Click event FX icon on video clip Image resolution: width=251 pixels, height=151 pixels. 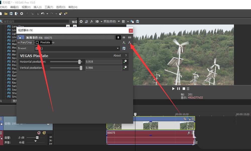click(190, 119)
